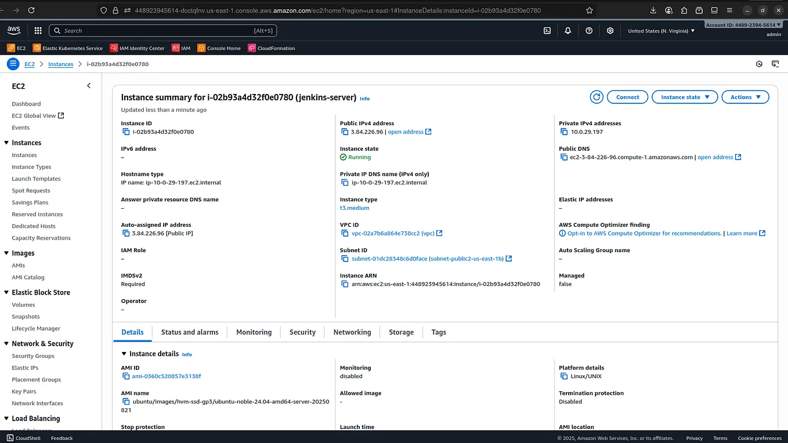
Task: Copy the Instance ARN with copy icon
Action: coord(344,284)
